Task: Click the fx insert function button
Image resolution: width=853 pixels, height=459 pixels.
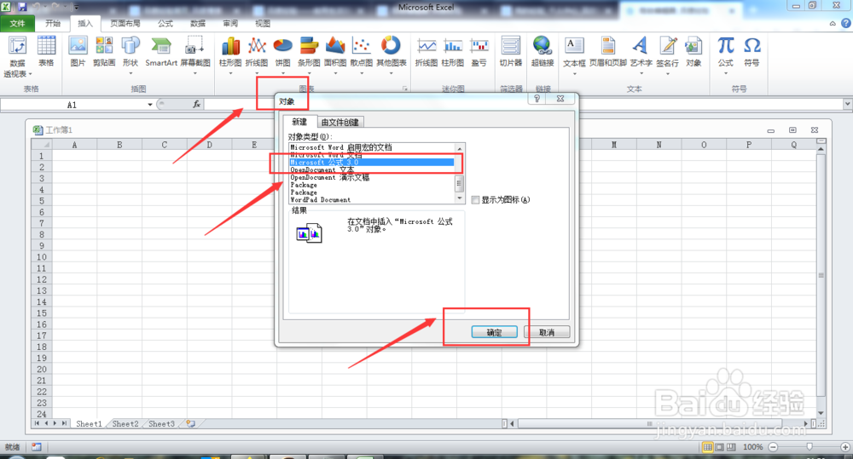Action: pyautogui.click(x=197, y=104)
